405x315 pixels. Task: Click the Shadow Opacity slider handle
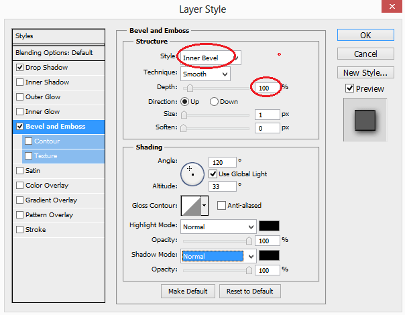tap(249, 270)
